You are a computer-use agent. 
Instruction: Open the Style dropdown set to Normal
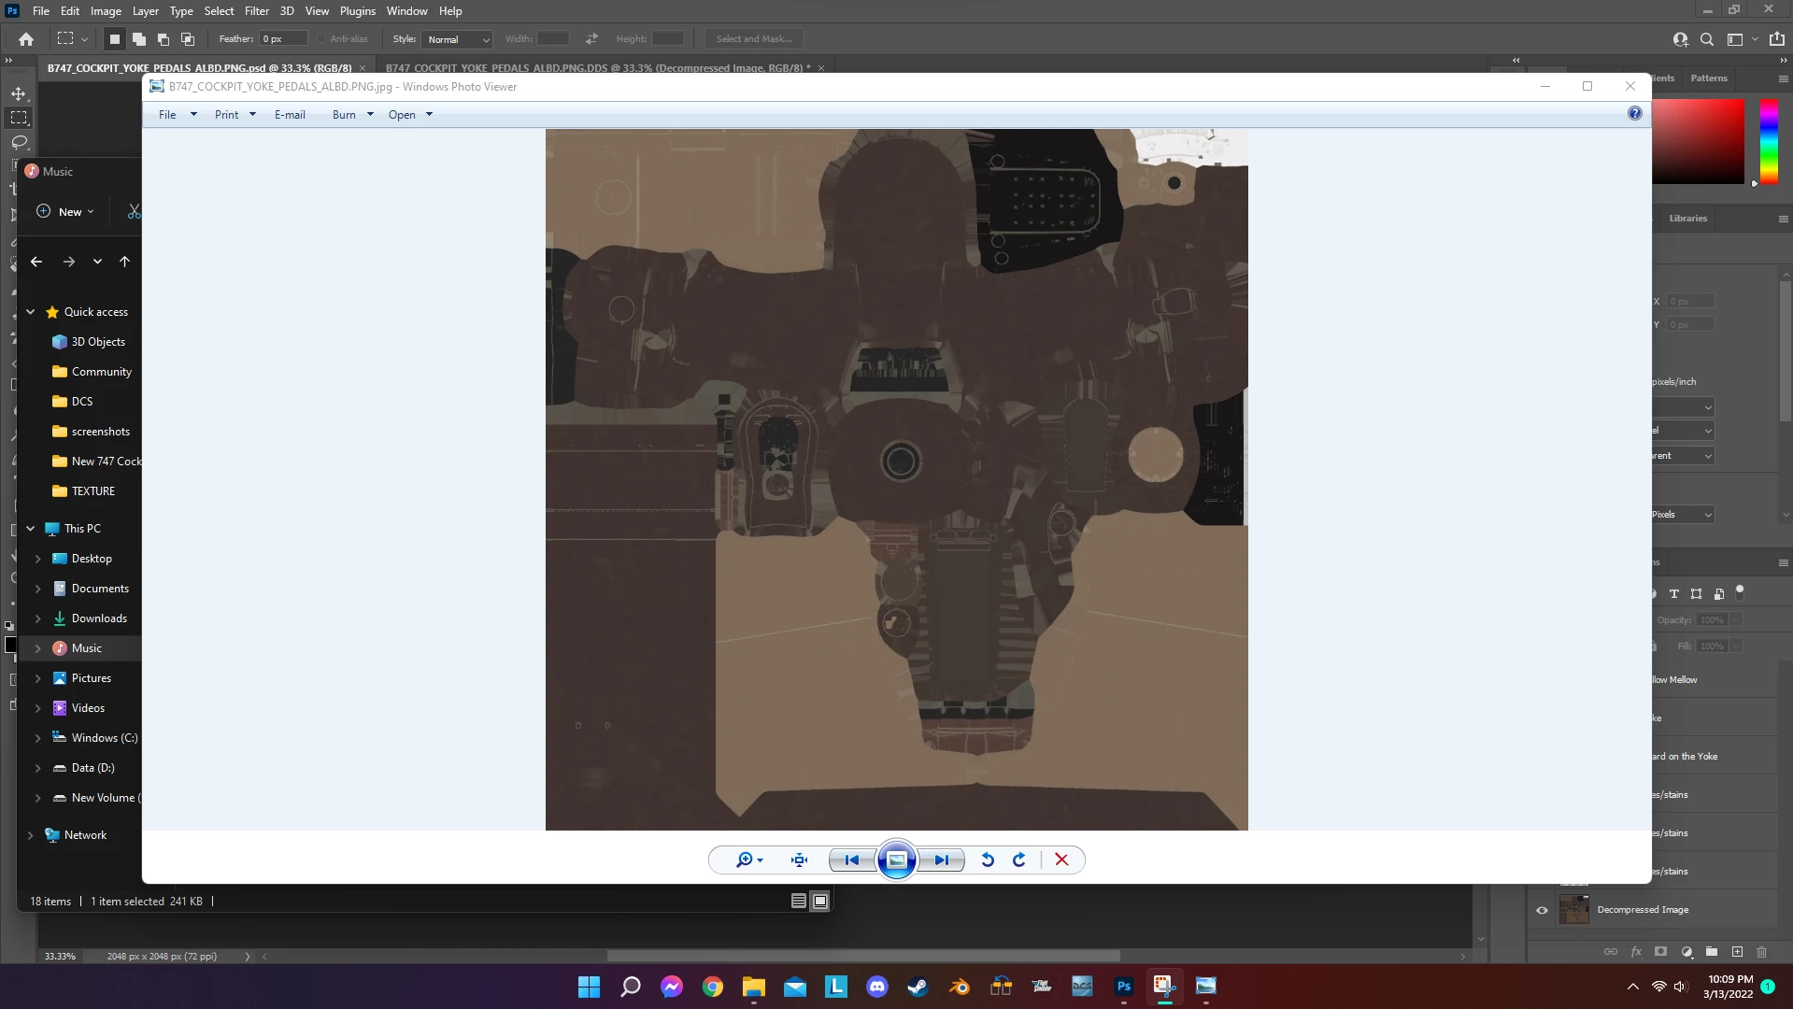click(x=457, y=39)
